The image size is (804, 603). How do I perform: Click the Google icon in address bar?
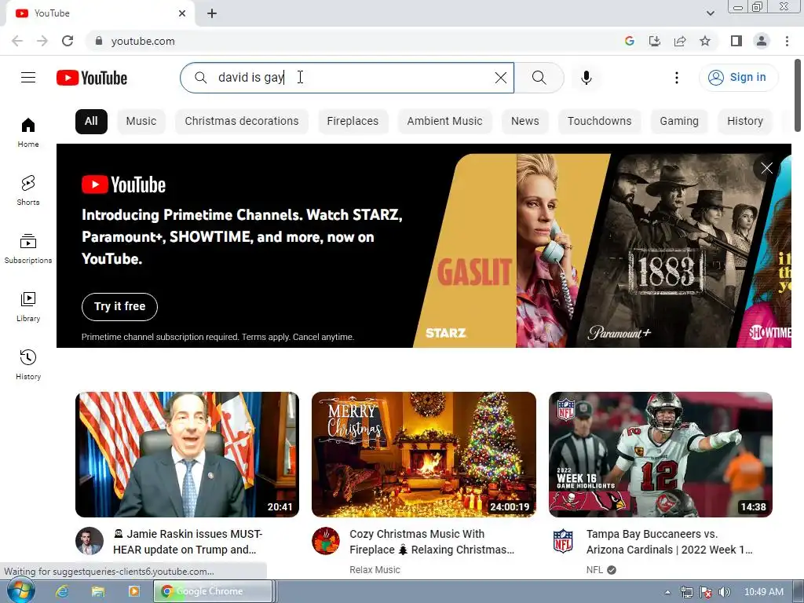(x=629, y=41)
